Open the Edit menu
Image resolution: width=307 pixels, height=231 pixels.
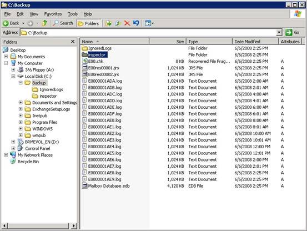tap(20, 14)
